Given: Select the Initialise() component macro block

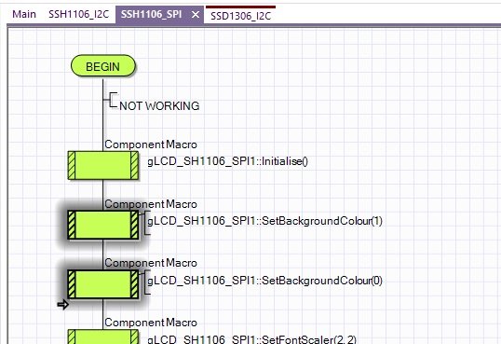Looking at the screenshot, I should pos(103,165).
